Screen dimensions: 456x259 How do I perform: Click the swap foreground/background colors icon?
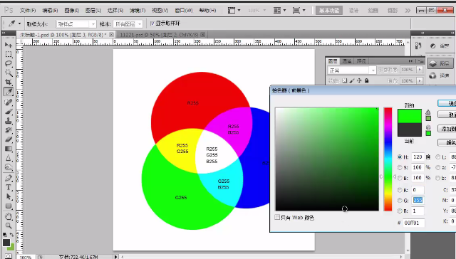(x=11, y=235)
